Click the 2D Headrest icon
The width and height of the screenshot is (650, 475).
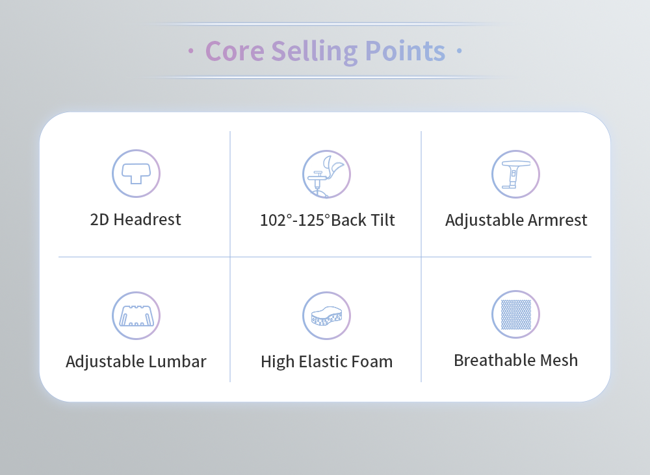(x=136, y=173)
